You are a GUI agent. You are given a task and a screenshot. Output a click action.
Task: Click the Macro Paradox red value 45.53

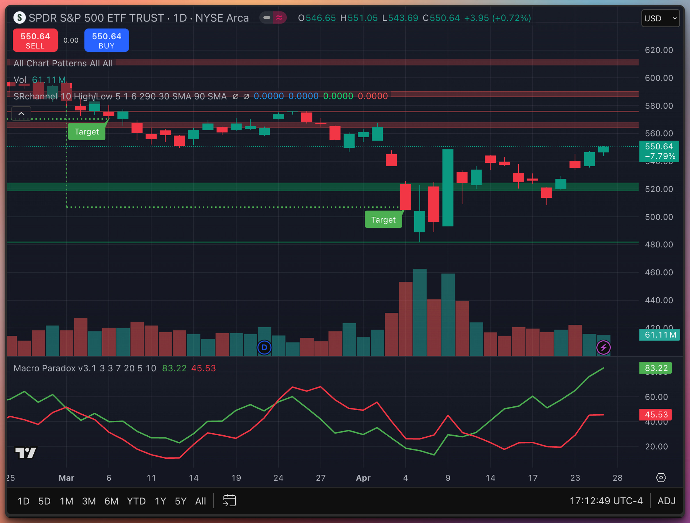pos(203,368)
